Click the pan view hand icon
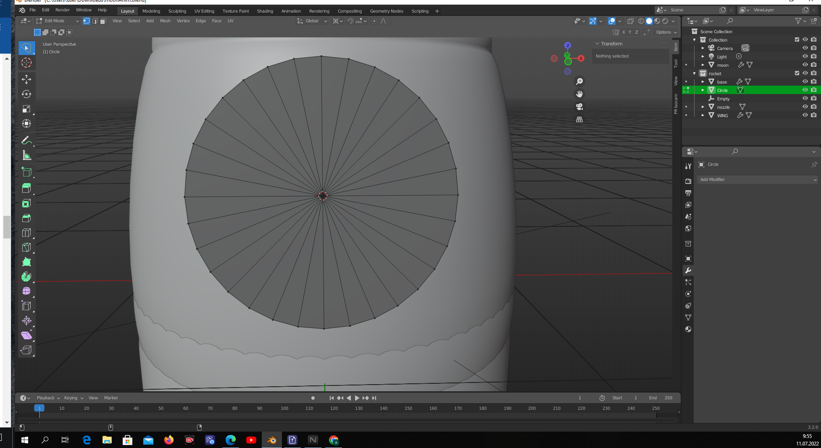Image resolution: width=821 pixels, height=448 pixels. pos(579,94)
